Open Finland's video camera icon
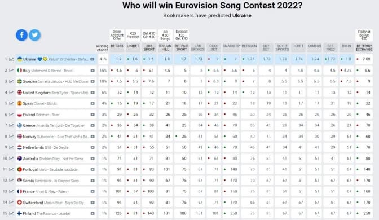Viewport: 379px width, 220px height. (92, 213)
